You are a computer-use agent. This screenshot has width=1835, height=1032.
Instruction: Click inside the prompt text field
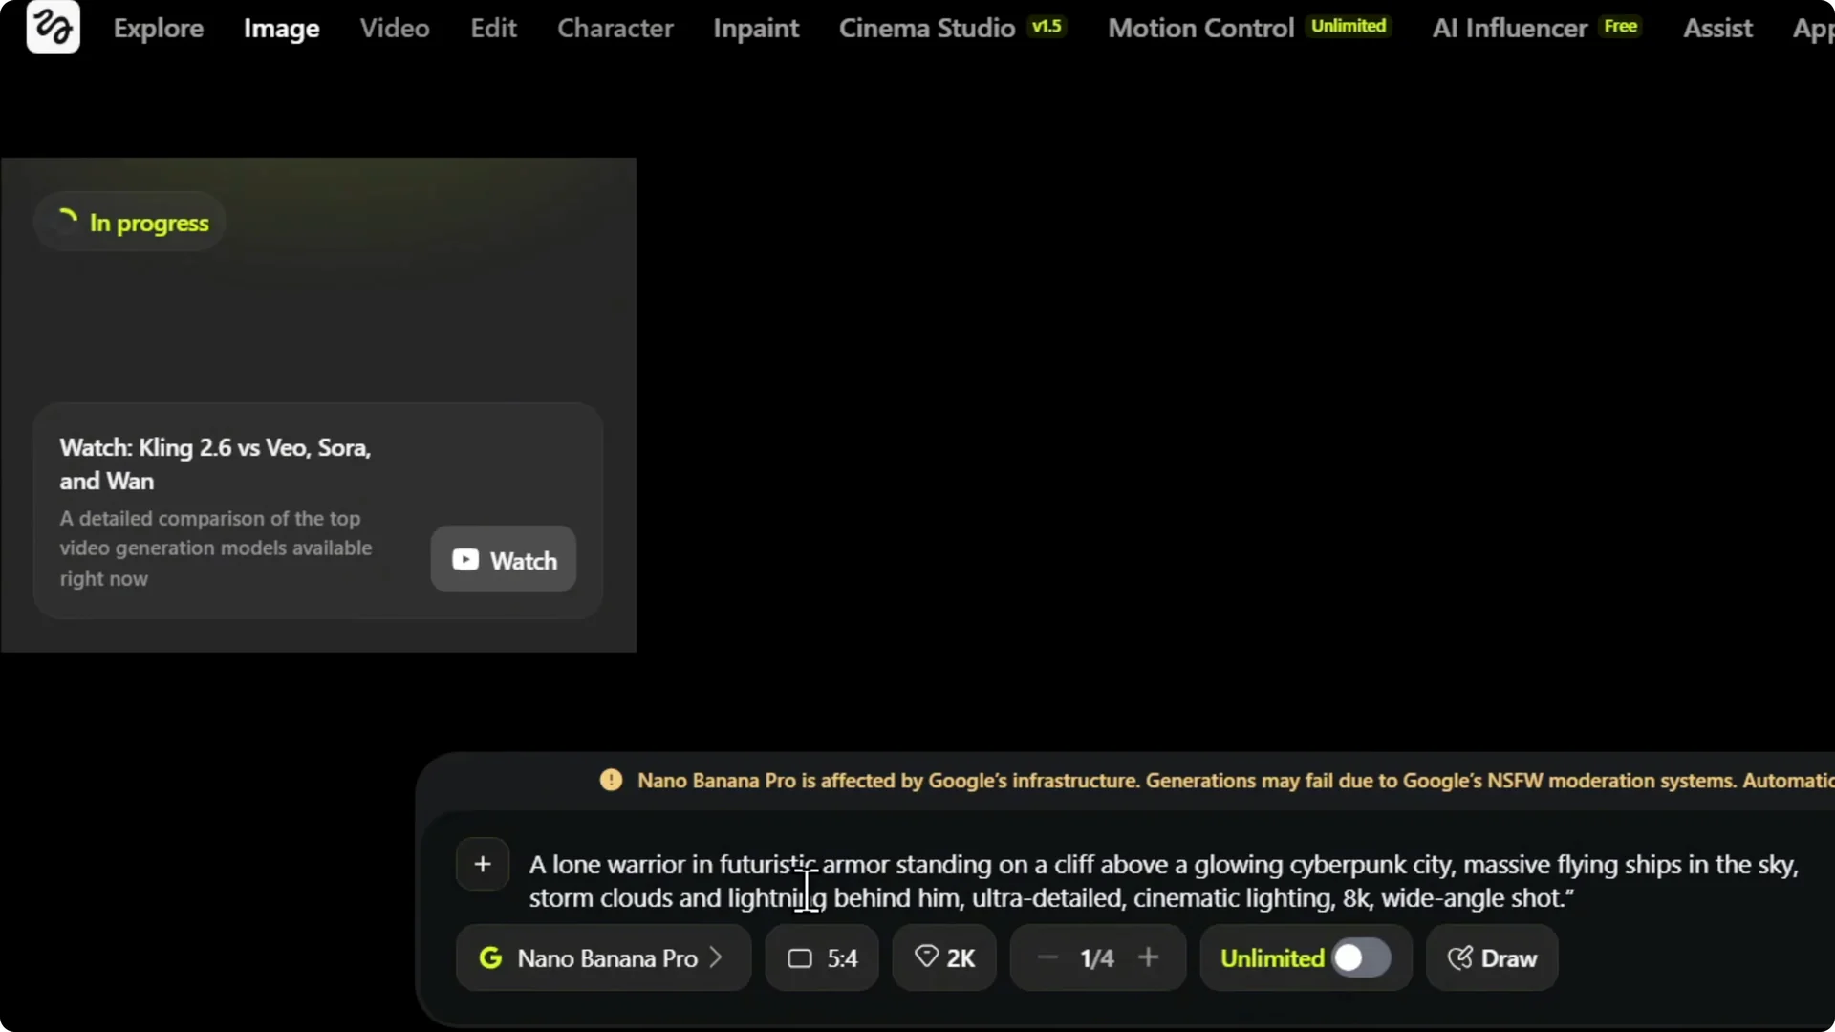[1051, 881]
